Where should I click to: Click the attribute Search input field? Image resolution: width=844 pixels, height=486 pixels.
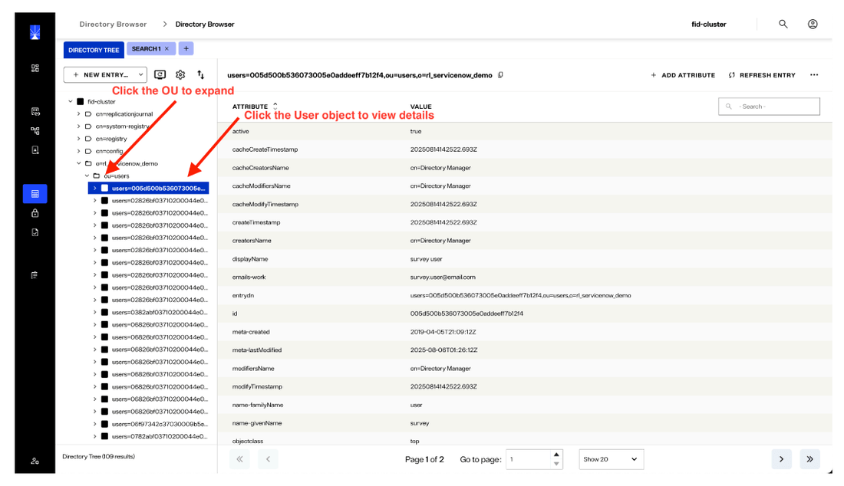(x=769, y=107)
